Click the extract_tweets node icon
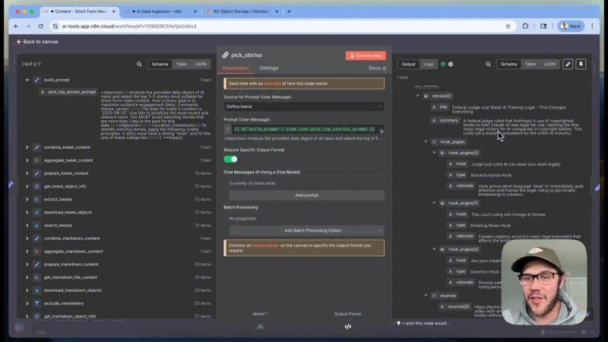Image resolution: width=608 pixels, height=342 pixels. coord(36,199)
